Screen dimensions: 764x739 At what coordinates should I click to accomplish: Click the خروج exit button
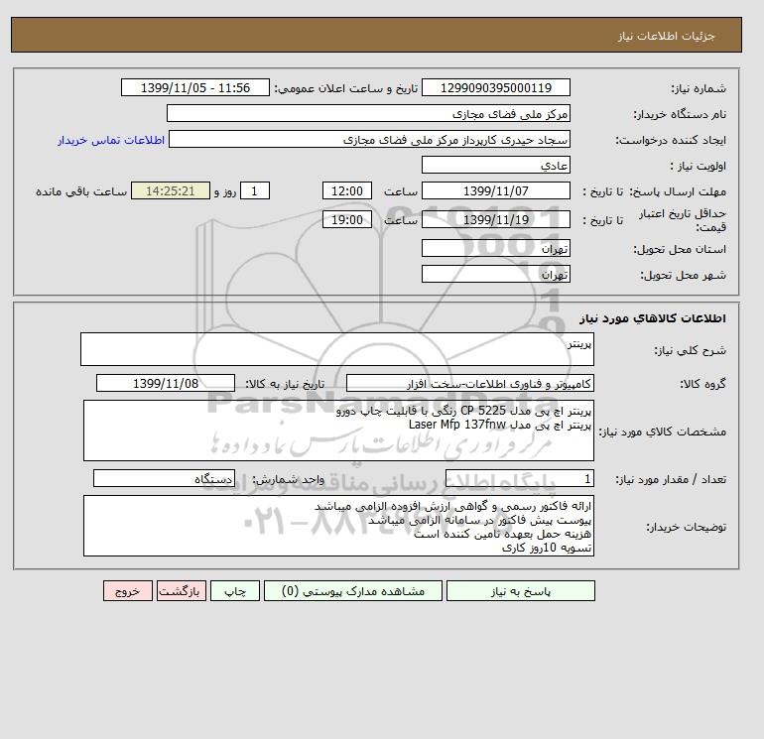(x=128, y=590)
